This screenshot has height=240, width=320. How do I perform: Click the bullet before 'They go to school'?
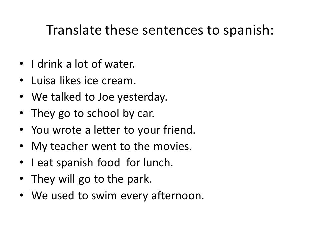click(22, 113)
